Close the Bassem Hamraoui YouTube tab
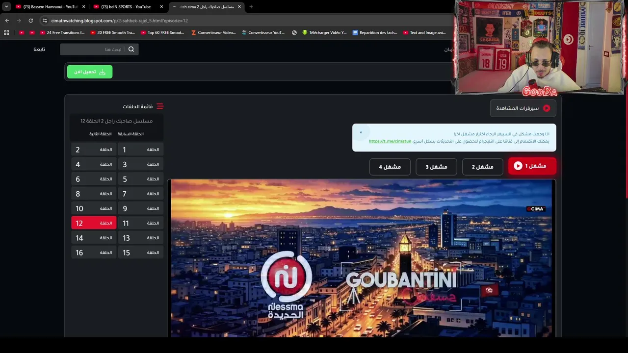628x353 pixels. point(83,7)
